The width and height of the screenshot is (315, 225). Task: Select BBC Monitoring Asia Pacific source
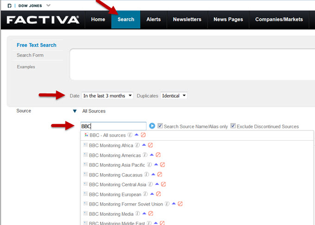coord(117,165)
